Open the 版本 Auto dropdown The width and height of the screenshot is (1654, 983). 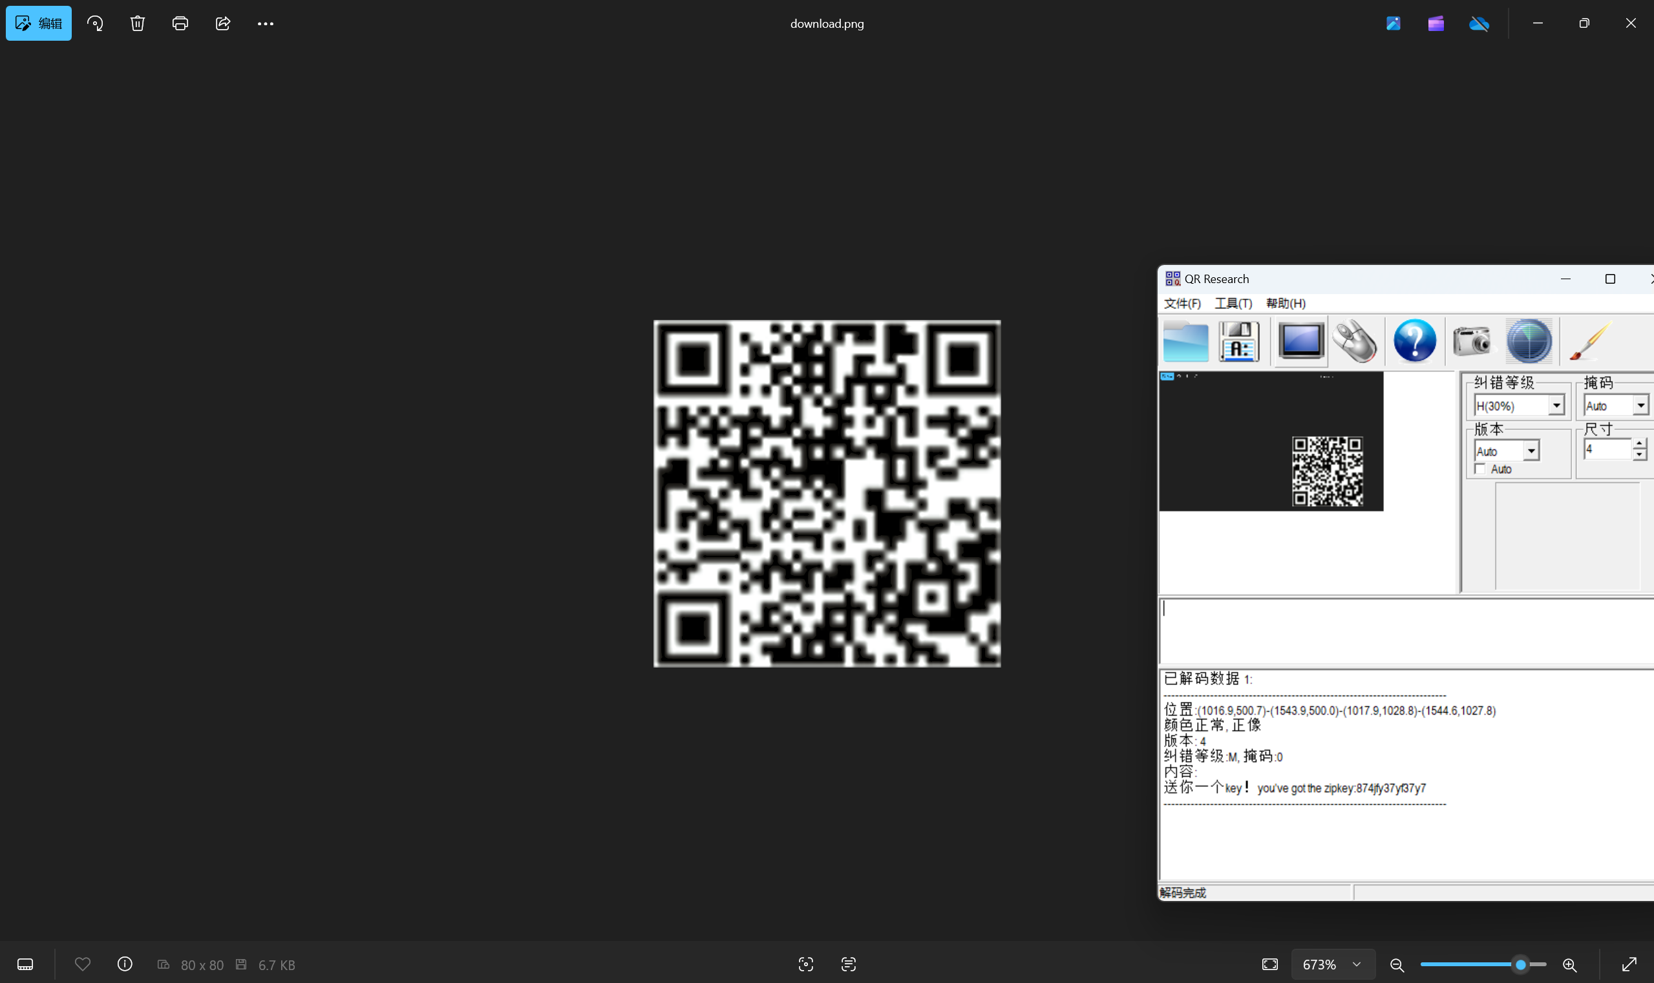(x=1530, y=451)
